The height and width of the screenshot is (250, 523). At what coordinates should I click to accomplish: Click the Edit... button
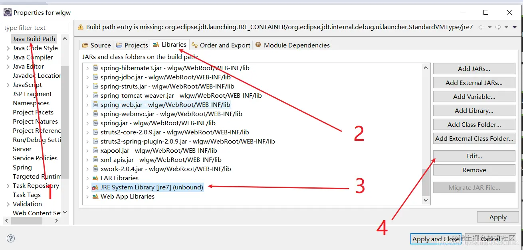click(474, 156)
